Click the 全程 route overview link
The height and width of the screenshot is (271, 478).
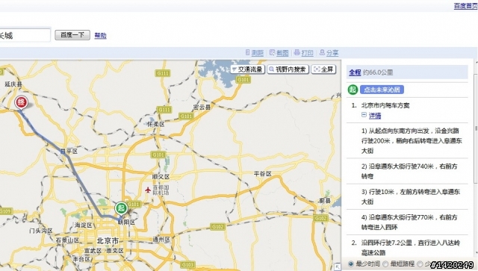355,72
